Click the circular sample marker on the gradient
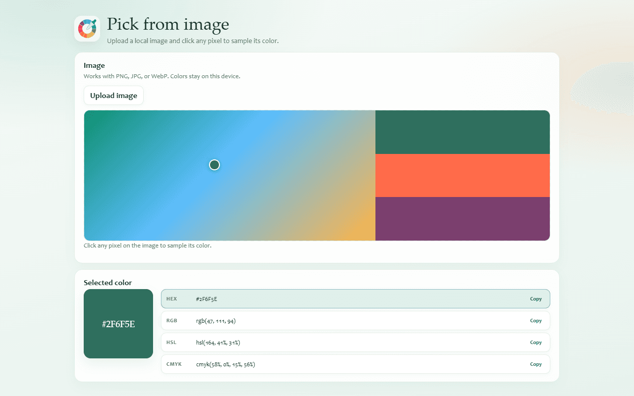Viewport: 634px width, 396px height. [214, 165]
